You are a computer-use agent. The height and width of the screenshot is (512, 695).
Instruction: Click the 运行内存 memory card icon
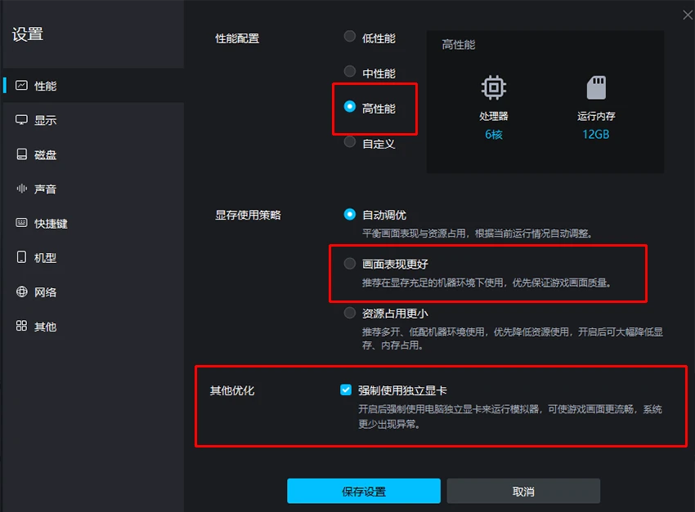click(x=596, y=87)
